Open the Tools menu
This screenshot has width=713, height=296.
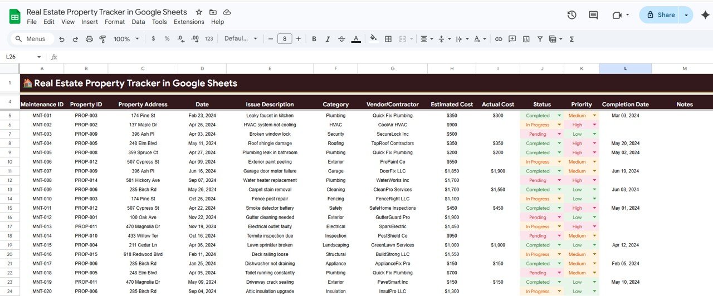159,22
